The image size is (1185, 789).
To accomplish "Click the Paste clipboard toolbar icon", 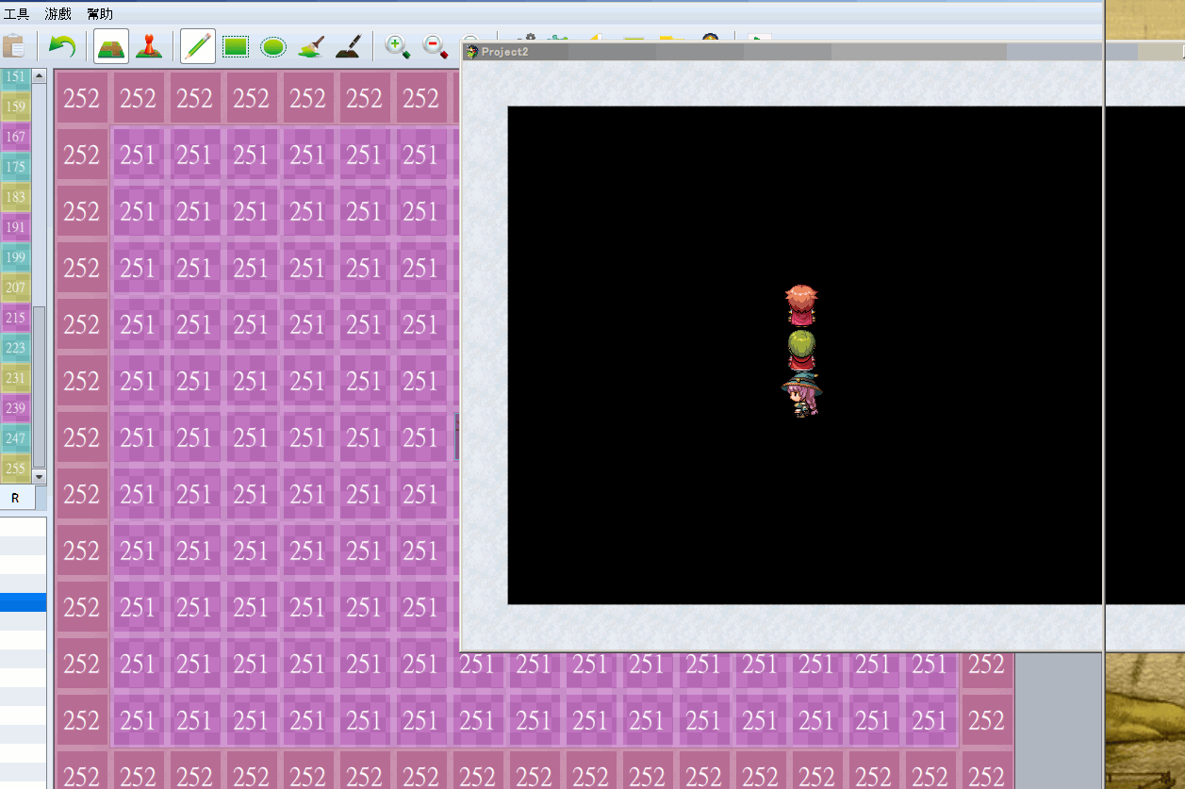I will [x=14, y=46].
